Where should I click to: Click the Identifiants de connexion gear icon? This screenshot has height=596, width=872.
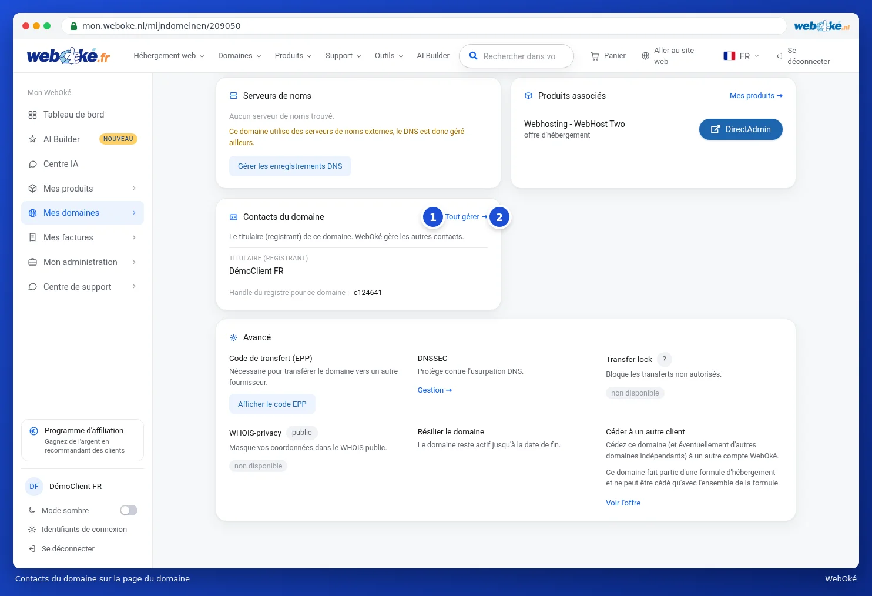(x=32, y=530)
